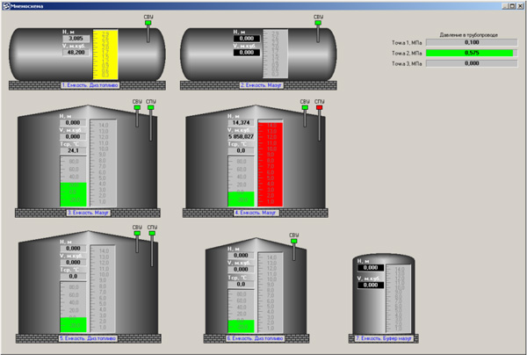The width and height of the screenshot is (527, 355).
Task: Click the red СПУ alarm indicator on tank 4
Action: (x=319, y=108)
